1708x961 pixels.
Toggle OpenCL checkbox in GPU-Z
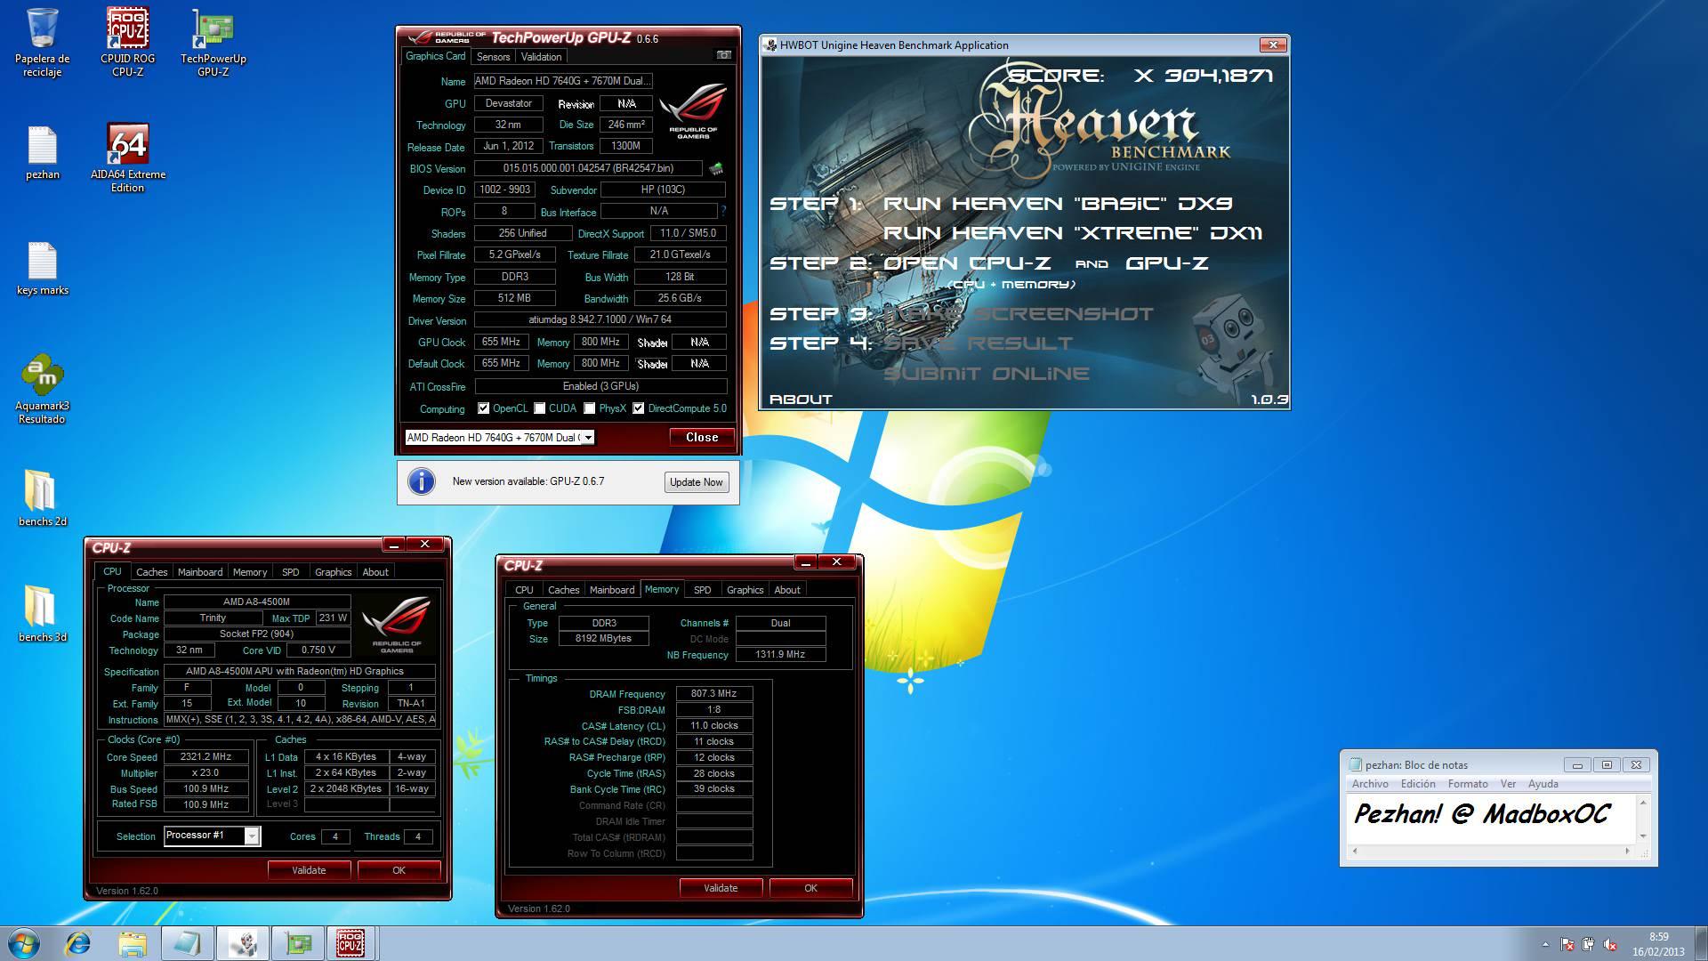tap(483, 408)
